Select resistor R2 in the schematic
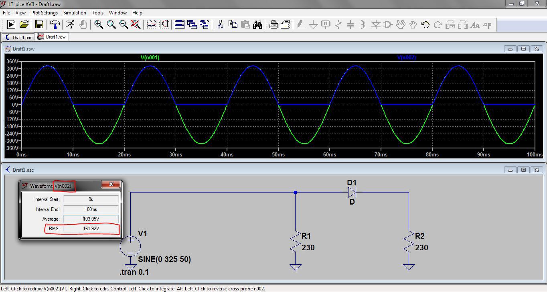This screenshot has height=292, width=547. pos(409,241)
